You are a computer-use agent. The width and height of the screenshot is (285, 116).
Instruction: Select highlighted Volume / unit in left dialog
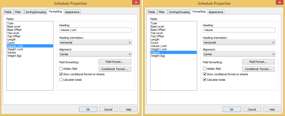coord(30,46)
